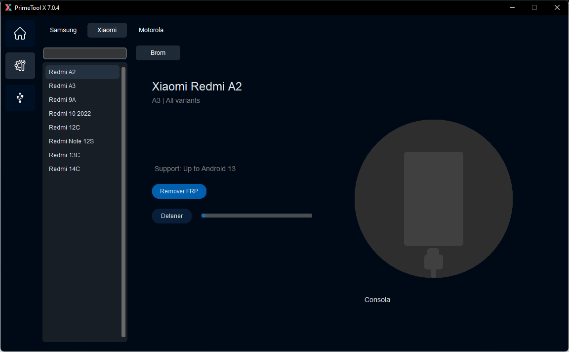Open the USB connection sidebar icon
The height and width of the screenshot is (352, 569).
[20, 98]
